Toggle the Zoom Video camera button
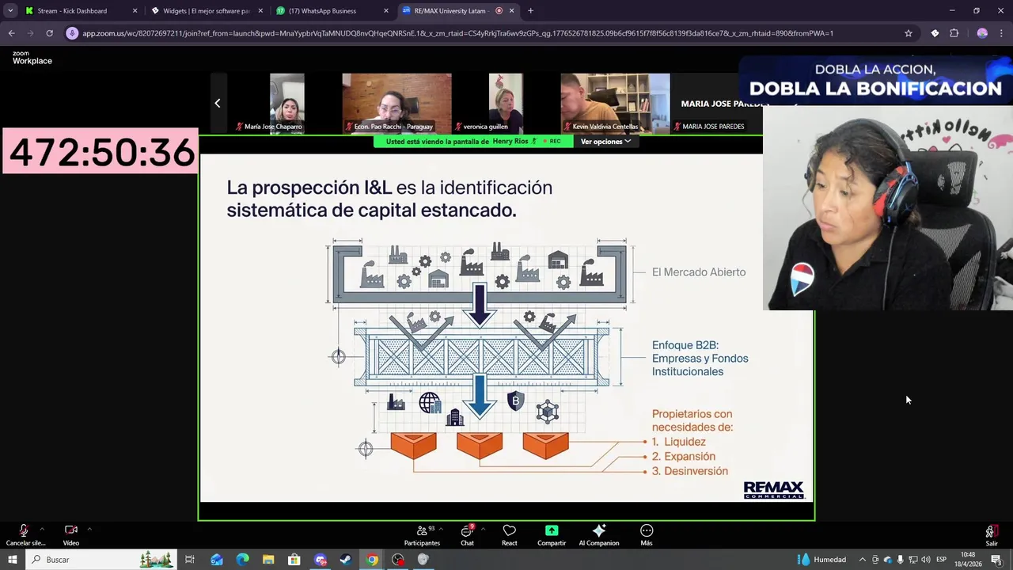The height and width of the screenshot is (570, 1013). pos(71,534)
